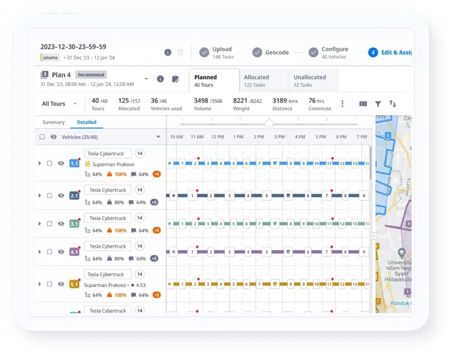Viewport: 450px width, 353px height.
Task: Click the Unallocated 32 Tasks section
Action: 311,79
